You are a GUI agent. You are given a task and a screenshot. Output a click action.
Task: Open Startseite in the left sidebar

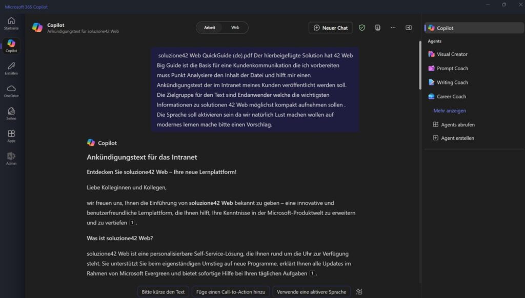11,23
